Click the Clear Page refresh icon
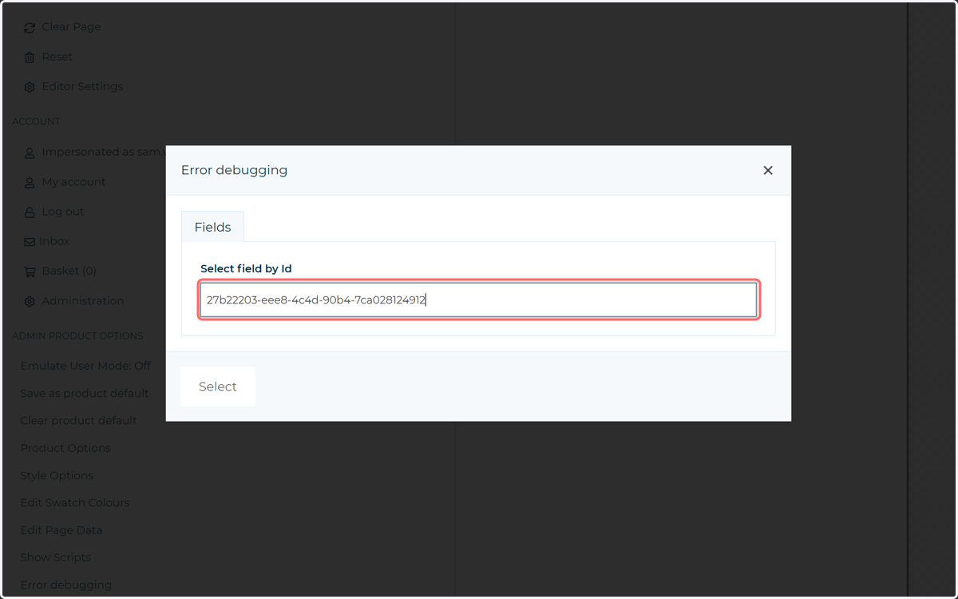 [30, 27]
